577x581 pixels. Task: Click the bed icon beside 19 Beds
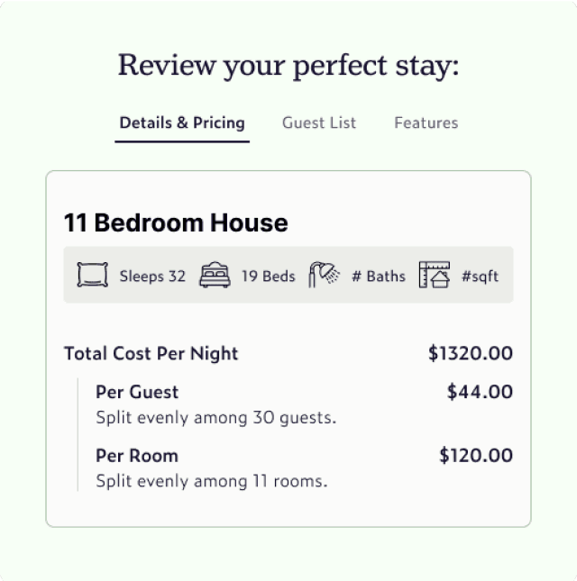tap(215, 275)
